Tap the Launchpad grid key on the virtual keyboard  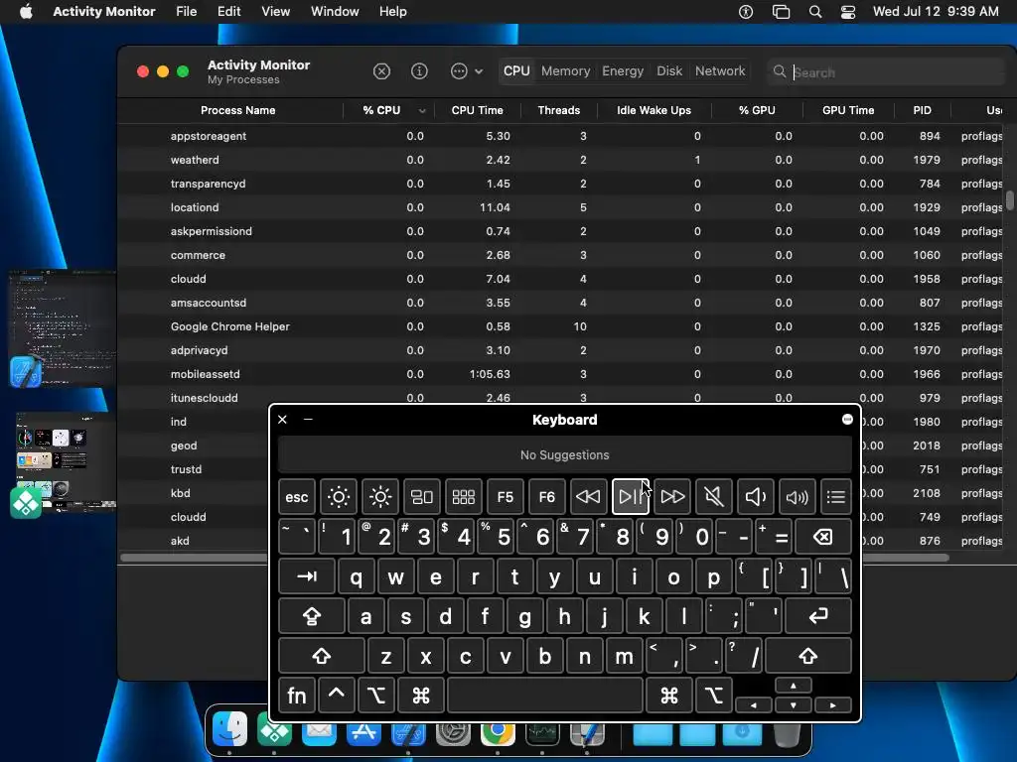pos(464,497)
